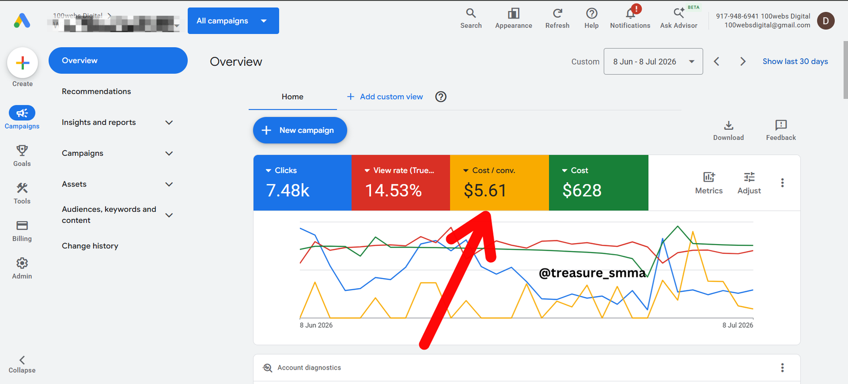Open the Create plus button

[x=22, y=63]
